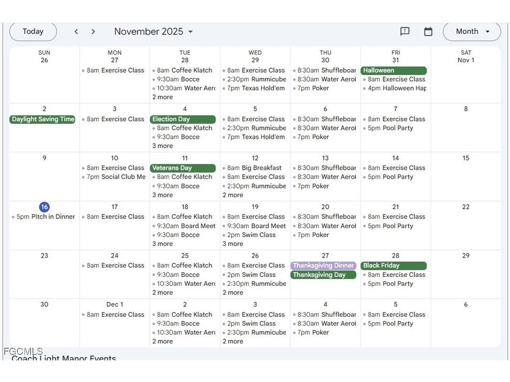Open the Thanksgiving Dinner event banner
Viewport: 510px width, 382px height.
(x=323, y=266)
